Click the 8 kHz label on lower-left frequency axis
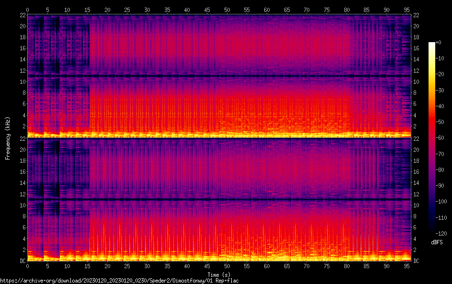 pos(23,216)
